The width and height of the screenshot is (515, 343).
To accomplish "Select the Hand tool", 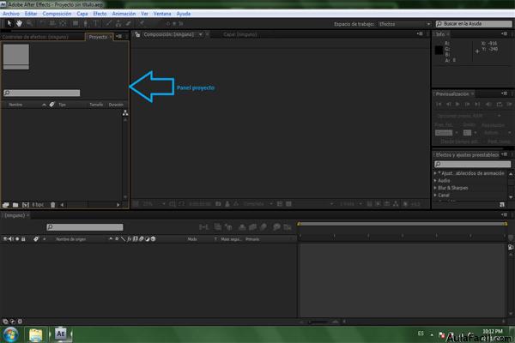I will pyautogui.click(x=20, y=23).
